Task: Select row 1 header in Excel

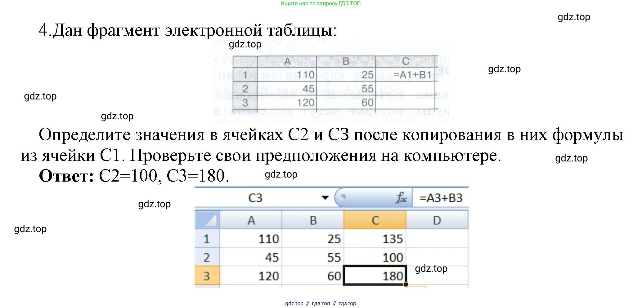Action: click(207, 239)
